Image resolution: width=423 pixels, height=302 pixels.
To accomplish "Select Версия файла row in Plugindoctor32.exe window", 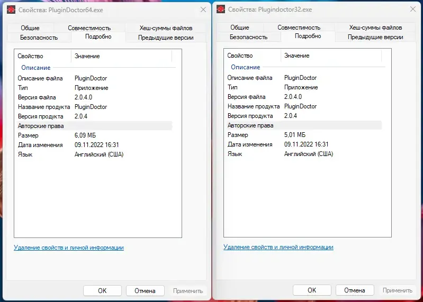I will click(303, 97).
